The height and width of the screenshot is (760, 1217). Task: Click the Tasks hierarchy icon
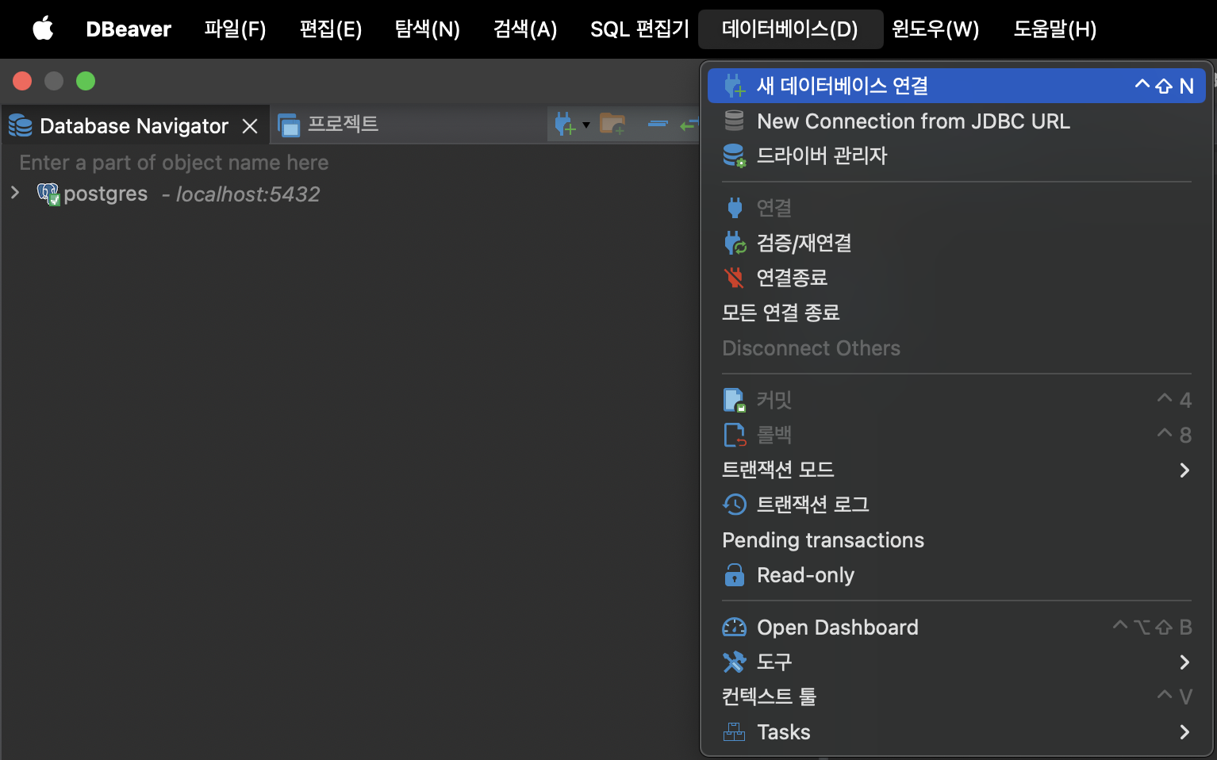(735, 732)
